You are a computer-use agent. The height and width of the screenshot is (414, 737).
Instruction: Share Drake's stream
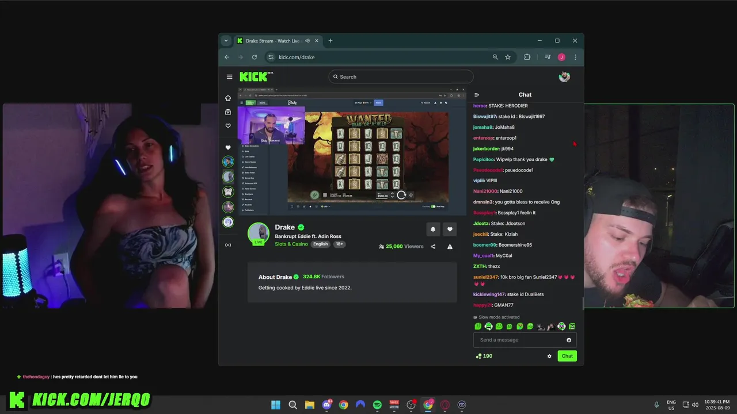(x=433, y=246)
